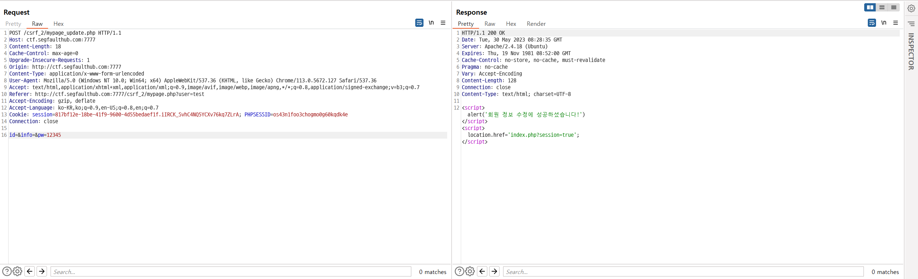
Task: Click the Accept-Language request header
Action: pyautogui.click(x=84, y=108)
